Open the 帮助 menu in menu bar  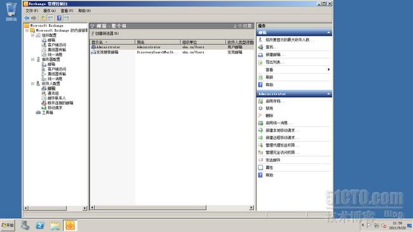point(85,11)
